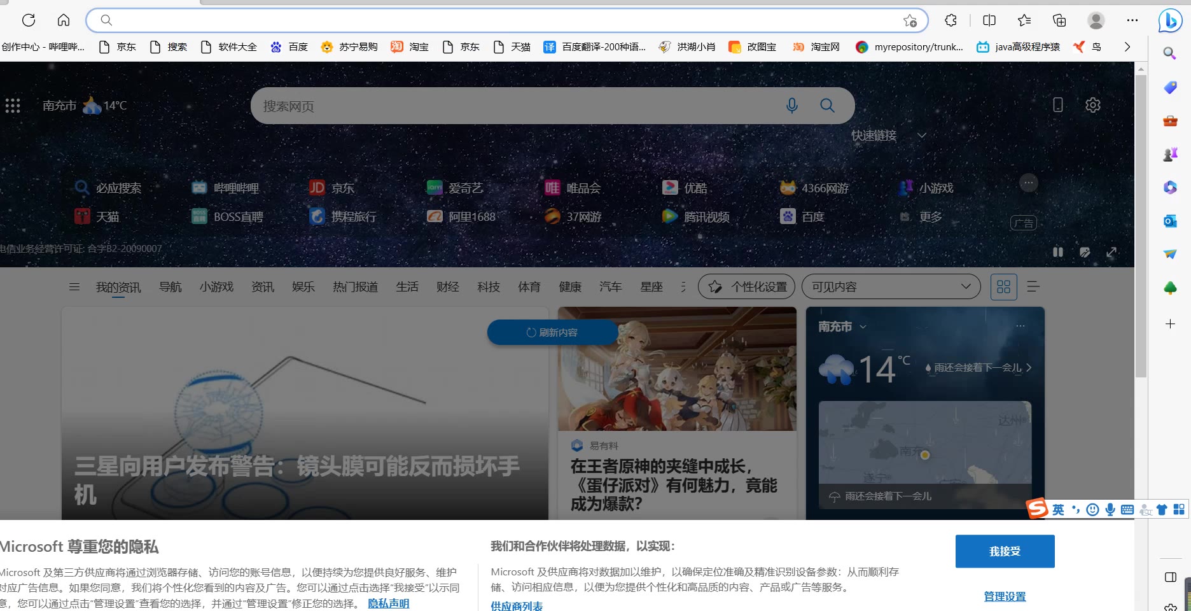The image size is (1191, 611).
Task: Open the mobile phone icon on page
Action: pos(1057,105)
